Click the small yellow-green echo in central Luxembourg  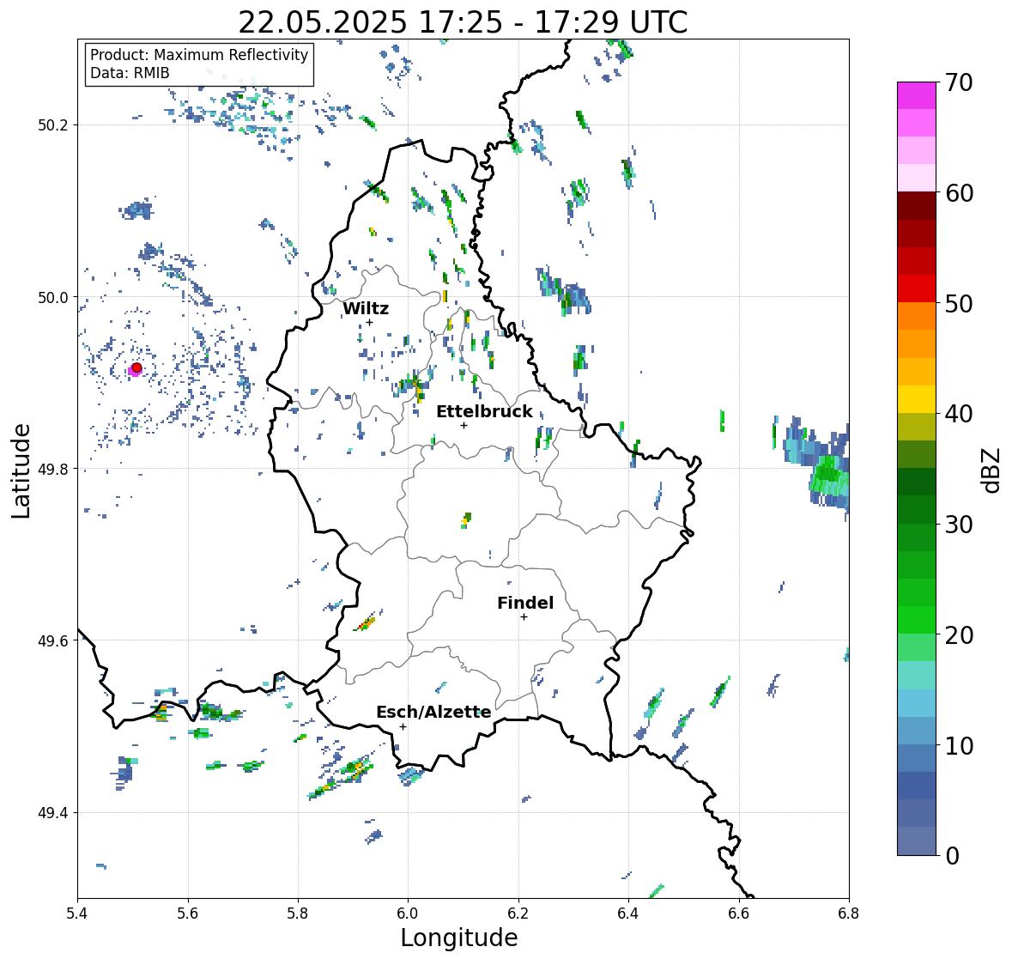pos(466,519)
